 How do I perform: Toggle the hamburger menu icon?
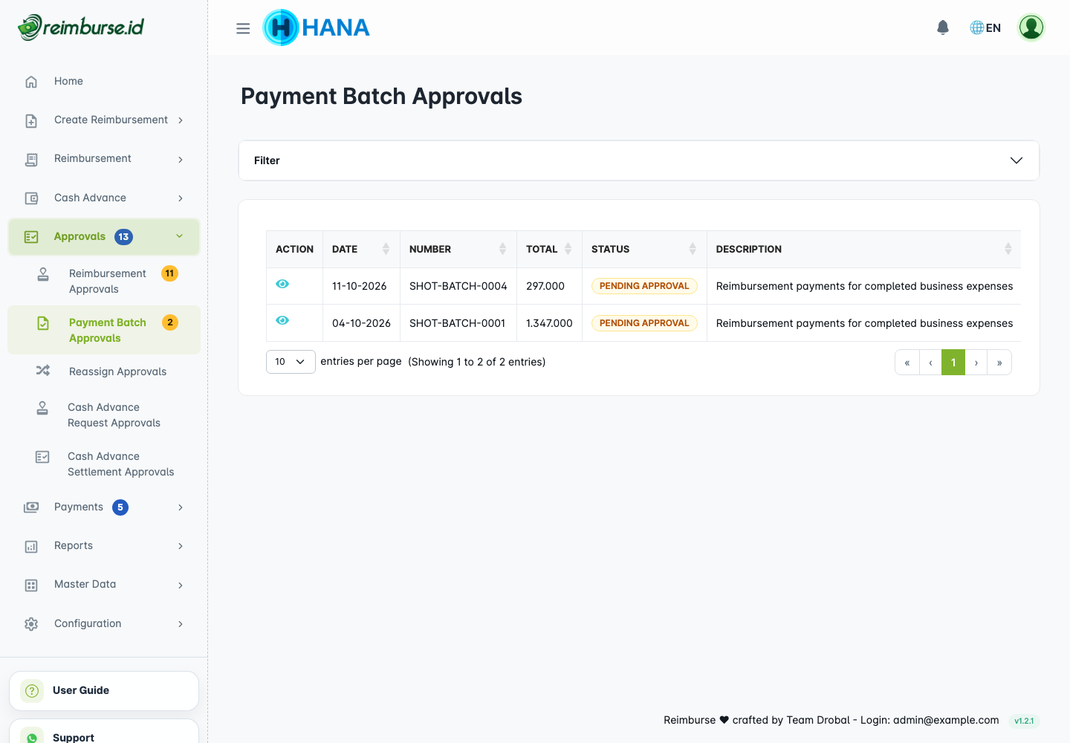pos(243,28)
